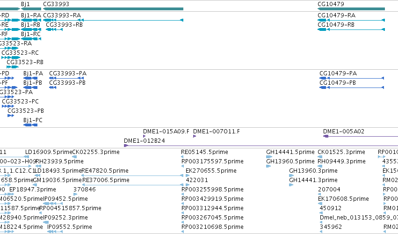Select the CG33523-RC transcript label
Screen dimensions: 398x234
tap(20, 52)
